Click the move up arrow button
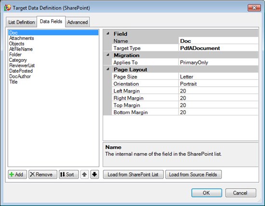Image resolution: width=265 pixels, height=206 pixels. click(84, 174)
